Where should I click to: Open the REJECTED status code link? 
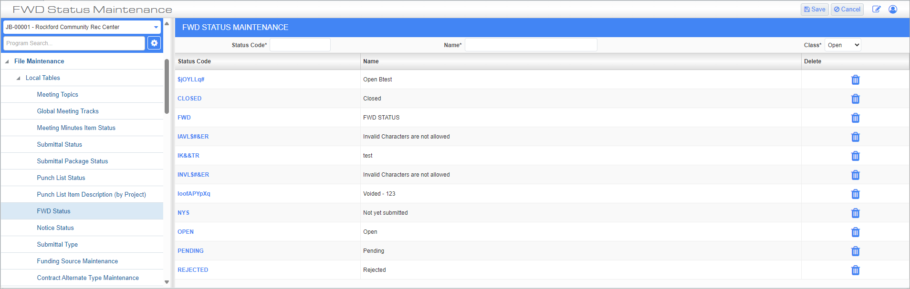(x=193, y=270)
